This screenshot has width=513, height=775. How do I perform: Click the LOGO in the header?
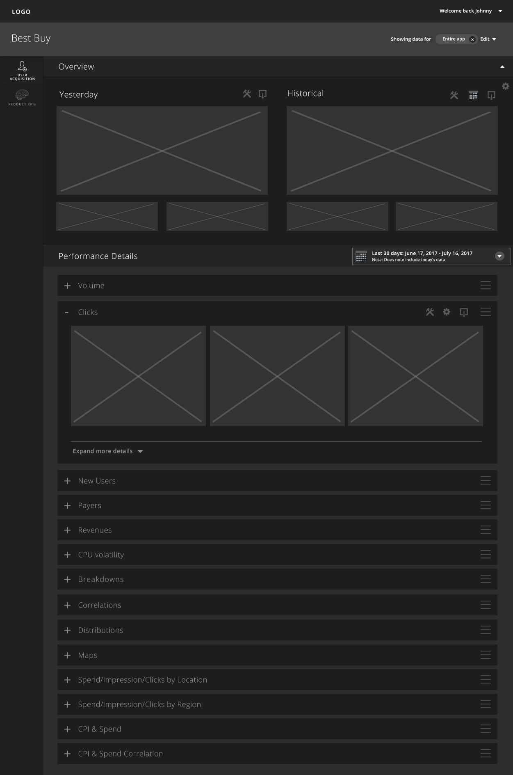click(21, 12)
